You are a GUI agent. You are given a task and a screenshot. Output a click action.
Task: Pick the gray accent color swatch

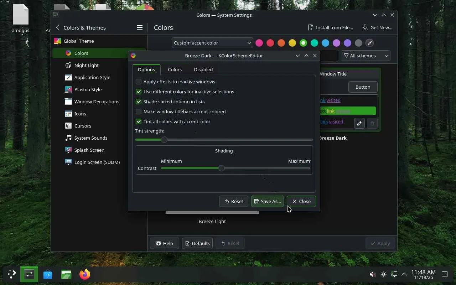tap(358, 43)
